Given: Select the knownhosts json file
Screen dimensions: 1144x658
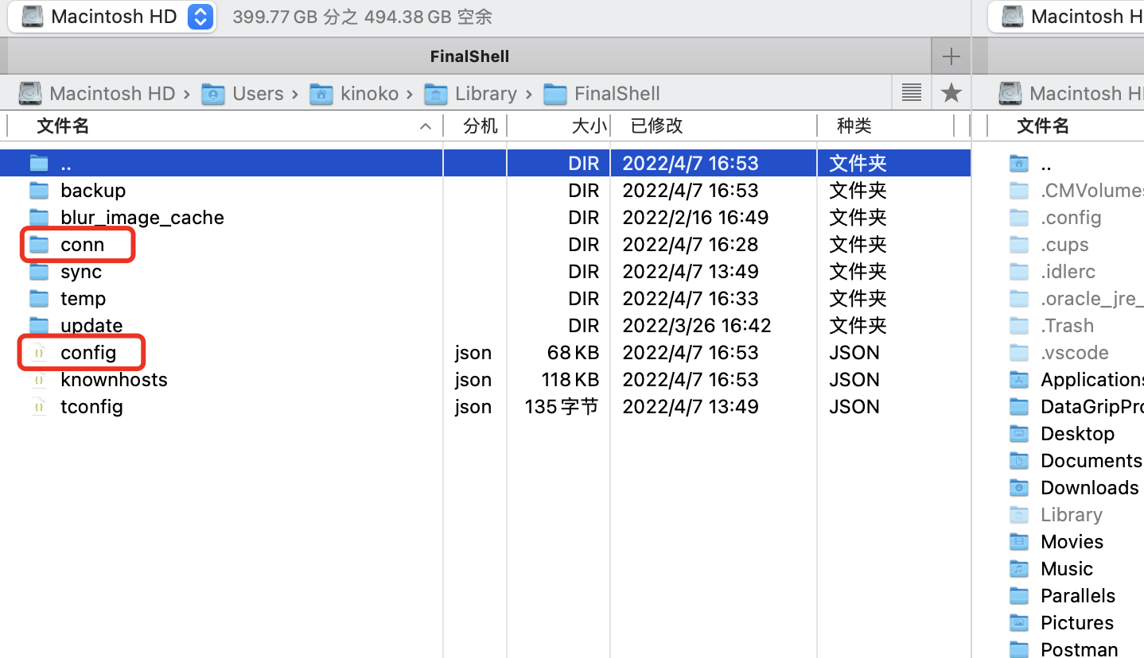Looking at the screenshot, I should tap(114, 380).
